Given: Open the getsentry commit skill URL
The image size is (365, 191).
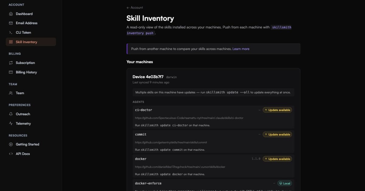Looking at the screenshot, I should click(171, 142).
